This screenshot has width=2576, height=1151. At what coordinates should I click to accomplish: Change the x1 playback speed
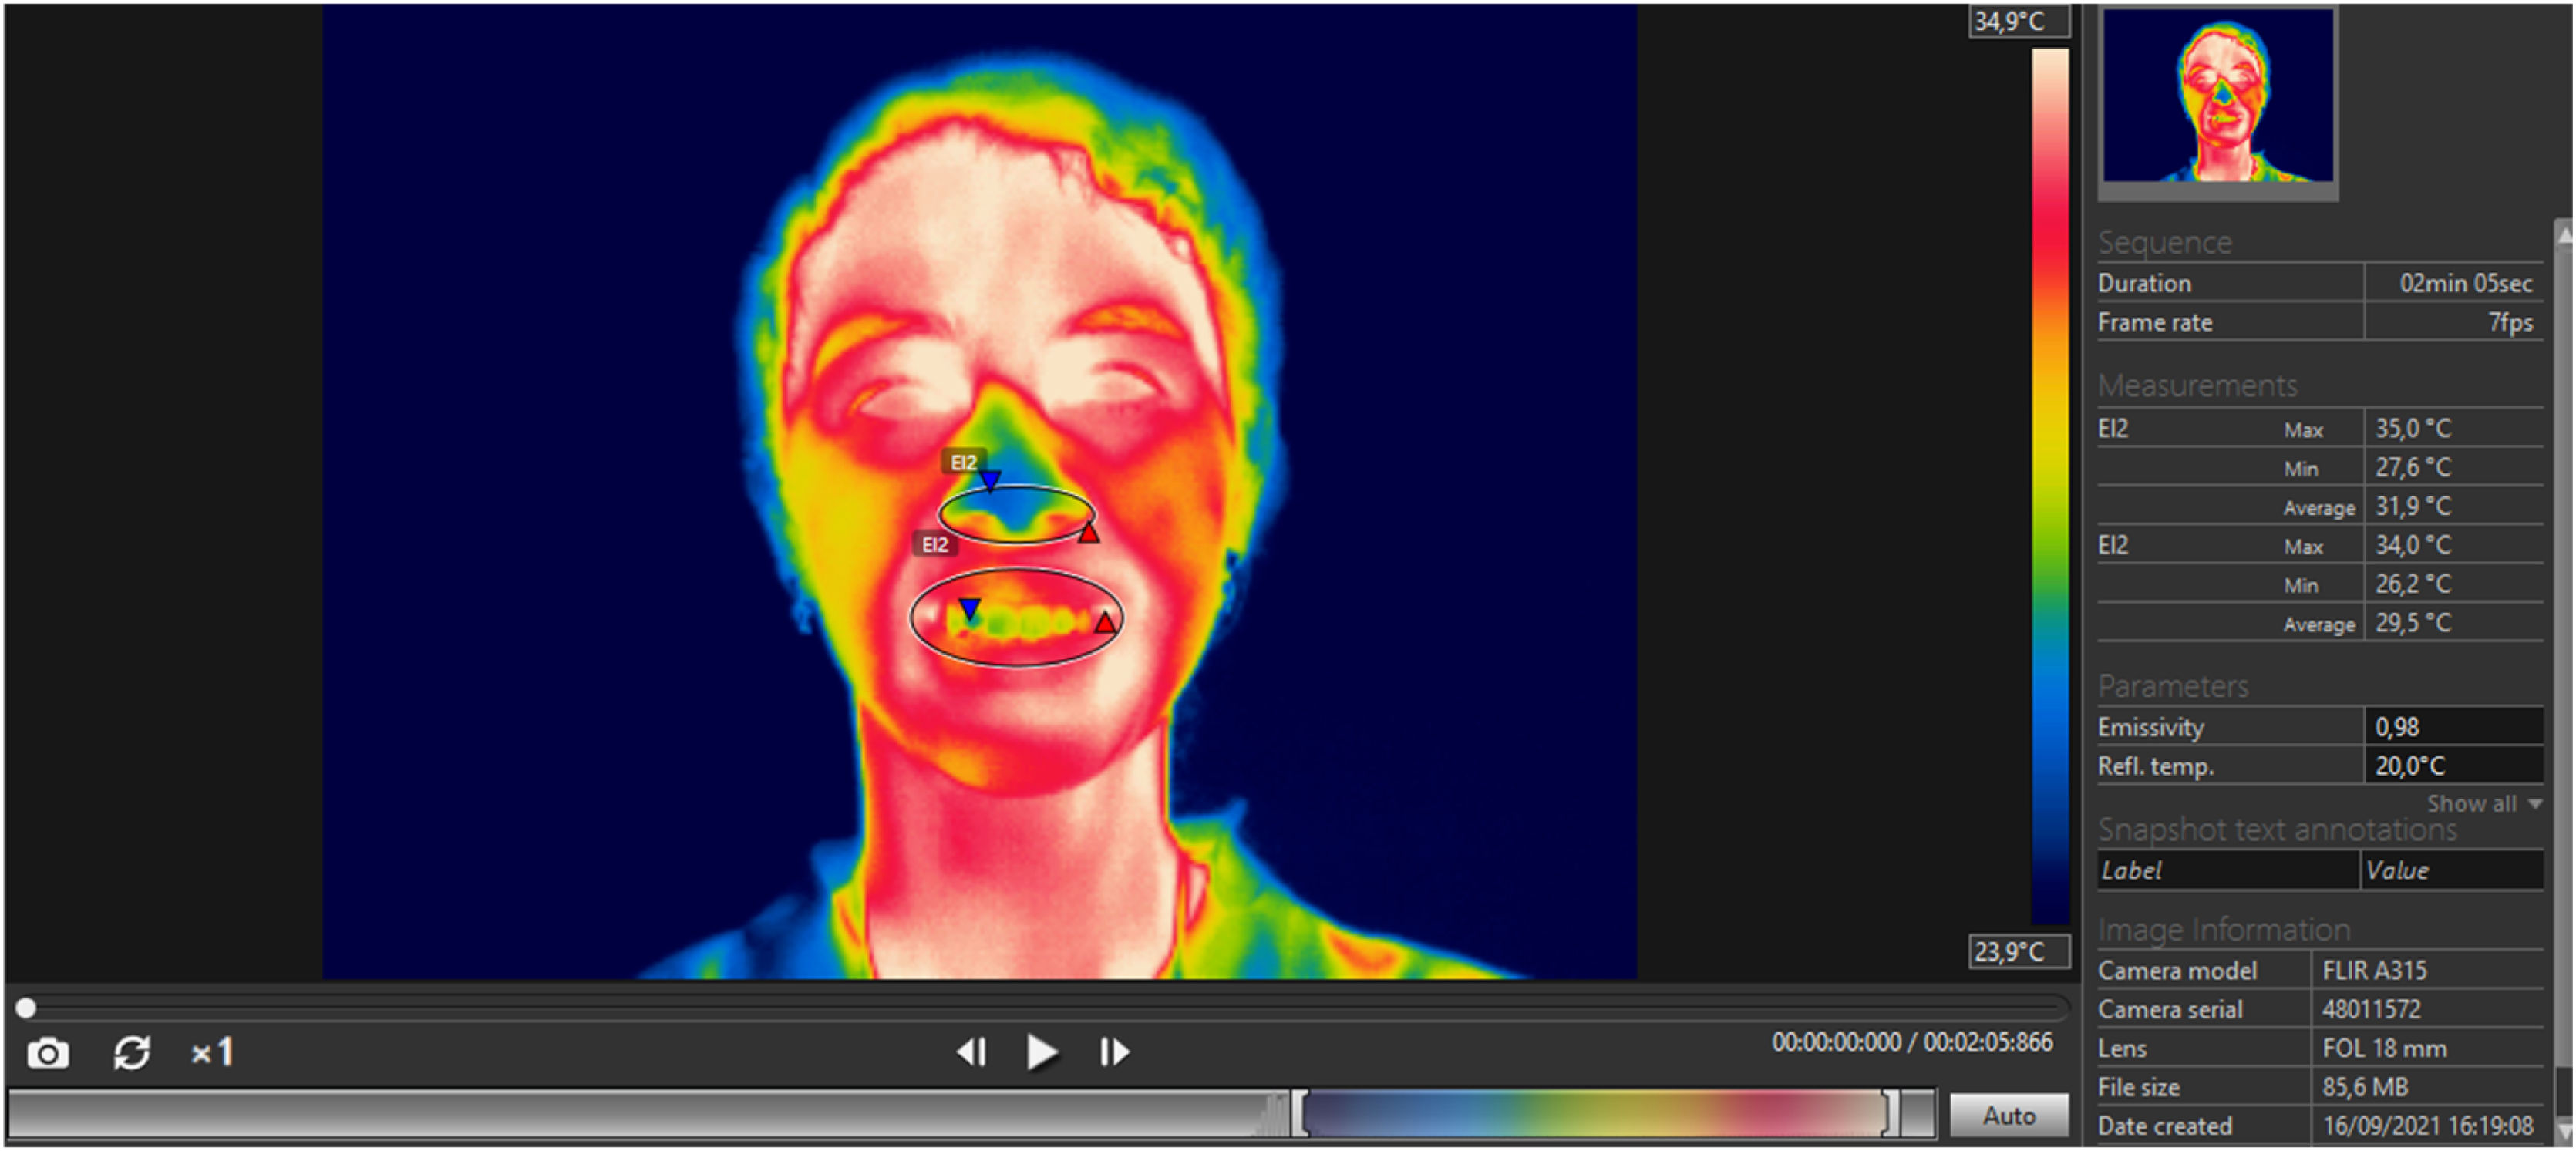tap(213, 1052)
